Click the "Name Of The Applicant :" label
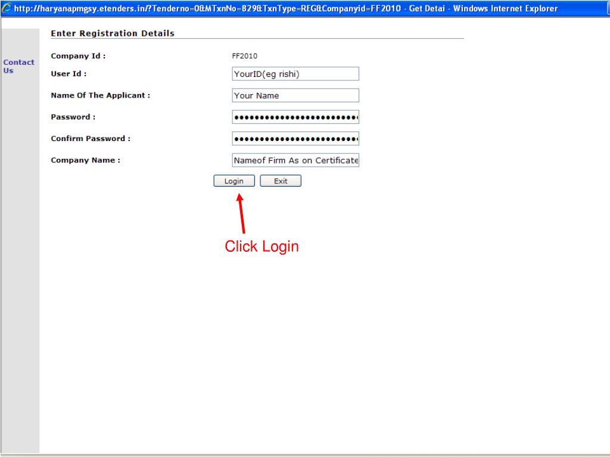Viewport: 610px width, 457px height. (100, 95)
